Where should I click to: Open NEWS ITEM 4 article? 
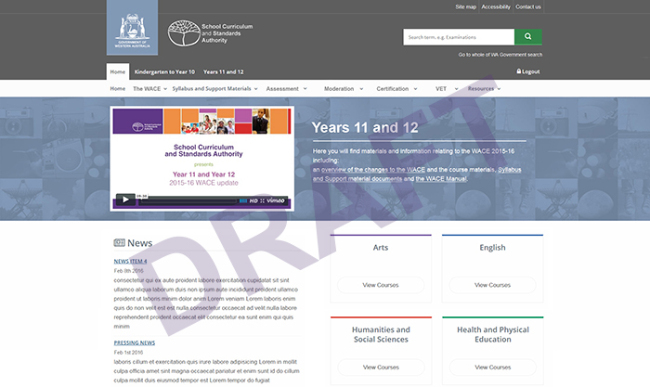point(130,262)
